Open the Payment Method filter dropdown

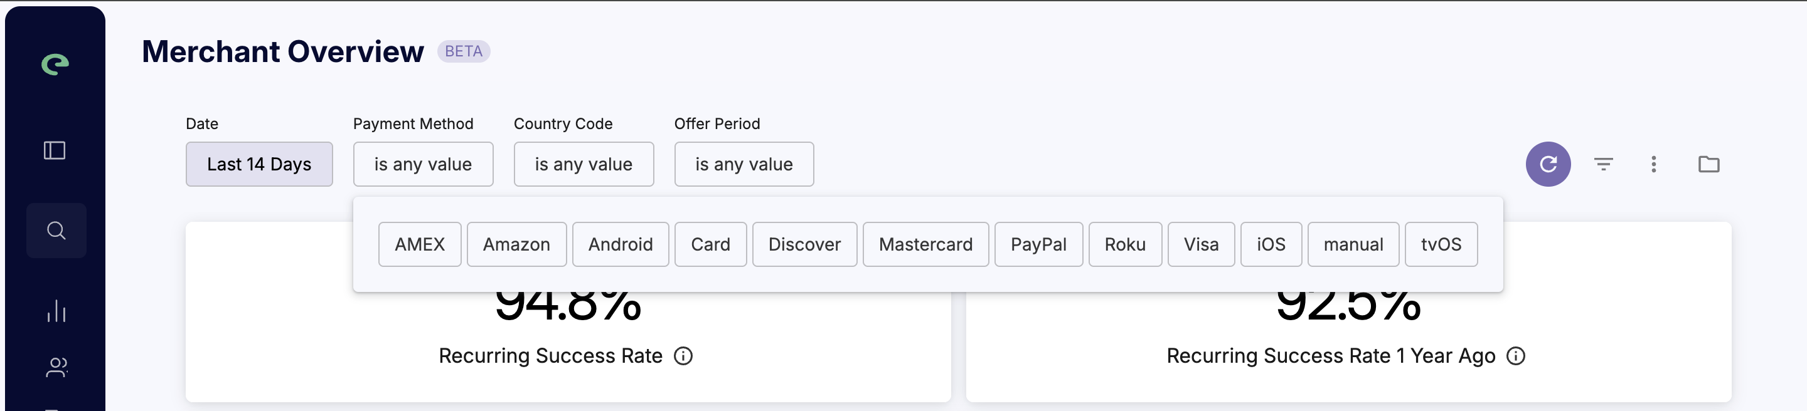(423, 165)
